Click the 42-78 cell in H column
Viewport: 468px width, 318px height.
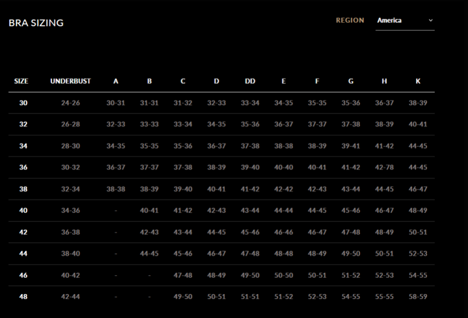[384, 167]
